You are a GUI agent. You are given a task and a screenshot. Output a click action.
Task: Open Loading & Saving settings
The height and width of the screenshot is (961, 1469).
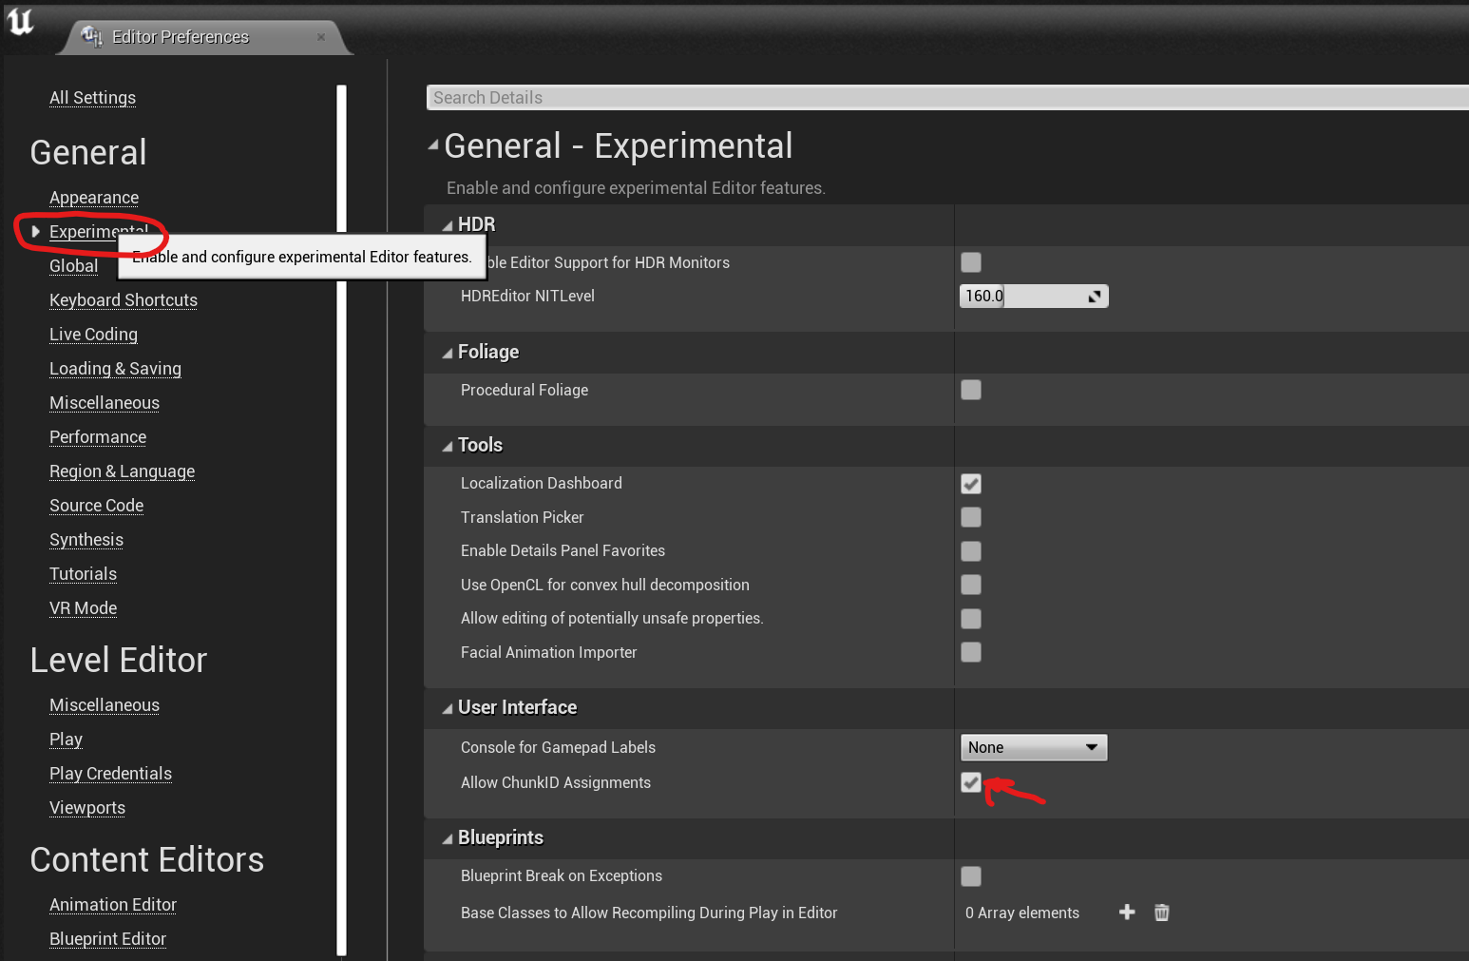115,369
